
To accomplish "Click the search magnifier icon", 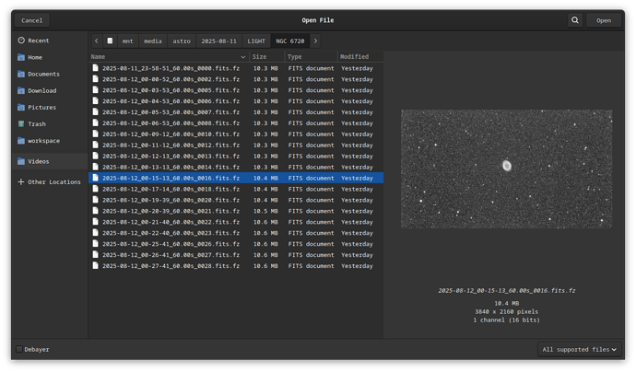I will point(575,20).
